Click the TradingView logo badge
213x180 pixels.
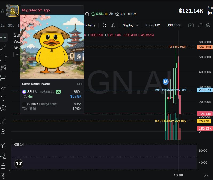19,164
